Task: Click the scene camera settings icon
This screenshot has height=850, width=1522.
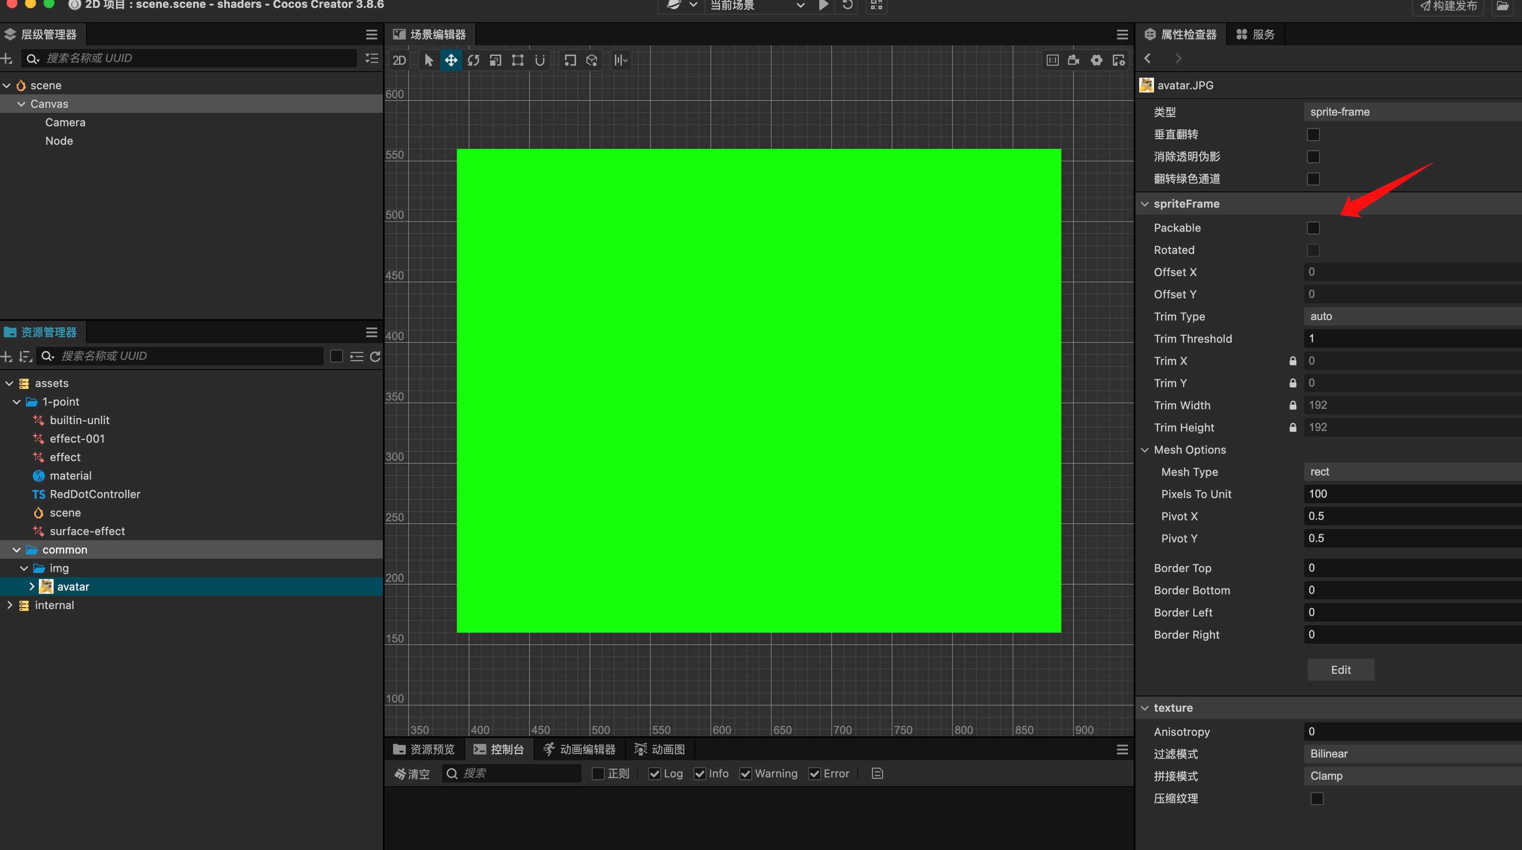Action: tap(1074, 60)
